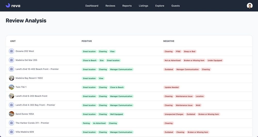Open the Reports section
This screenshot has height=137, width=258.
pyautogui.click(x=127, y=6)
